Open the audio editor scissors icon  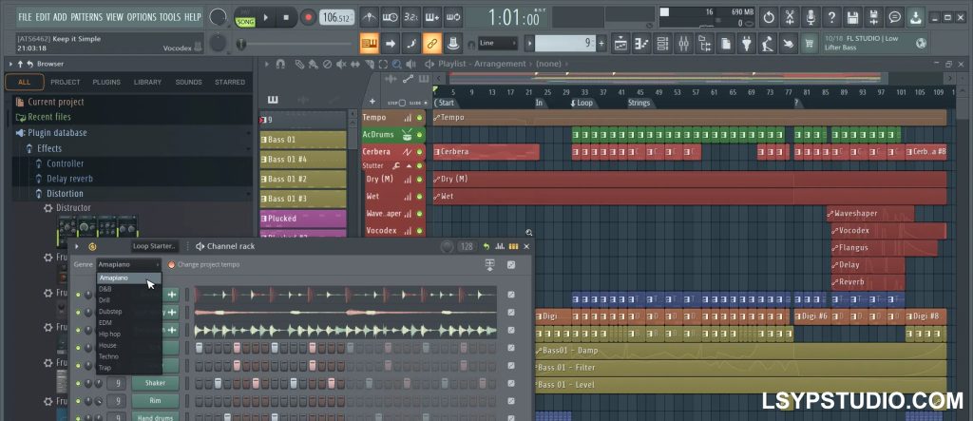790,17
